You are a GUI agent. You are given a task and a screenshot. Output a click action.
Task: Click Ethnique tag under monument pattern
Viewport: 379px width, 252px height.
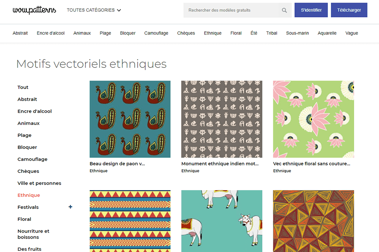(x=190, y=171)
